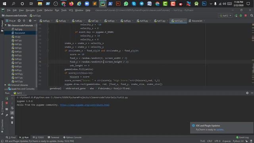
Task: Open the Terminal tool window
Action: tap(54, 137)
